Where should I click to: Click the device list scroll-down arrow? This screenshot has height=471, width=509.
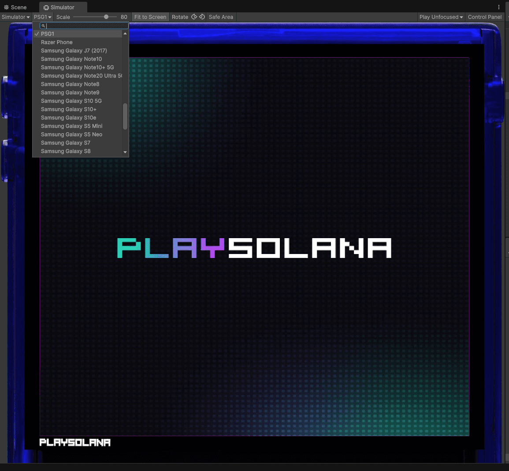pyautogui.click(x=125, y=152)
